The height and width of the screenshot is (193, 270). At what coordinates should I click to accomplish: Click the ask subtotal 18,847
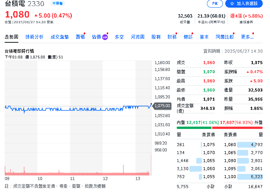click(x=255, y=187)
